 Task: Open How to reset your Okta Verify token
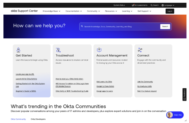69,79
